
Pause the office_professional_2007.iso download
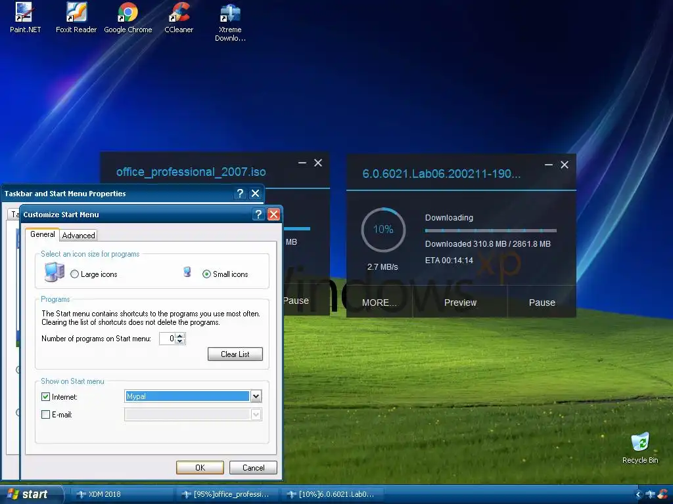296,301
